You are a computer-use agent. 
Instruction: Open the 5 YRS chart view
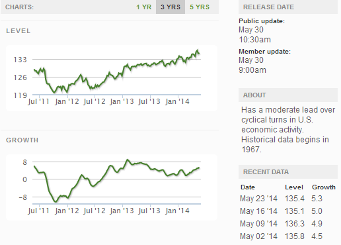[200, 7]
